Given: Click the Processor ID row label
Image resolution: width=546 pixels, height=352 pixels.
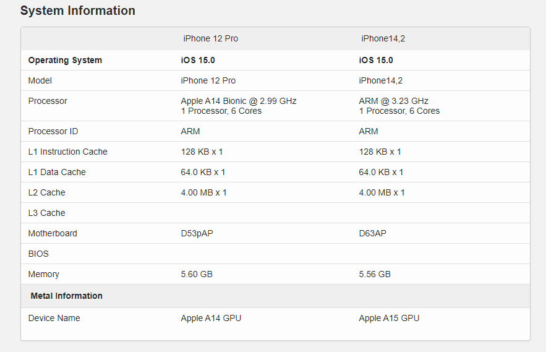Looking at the screenshot, I should [x=53, y=131].
